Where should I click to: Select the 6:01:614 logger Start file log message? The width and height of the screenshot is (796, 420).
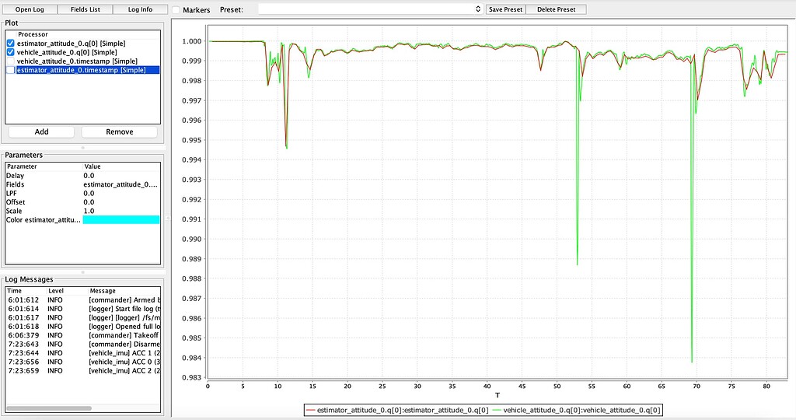point(82,309)
